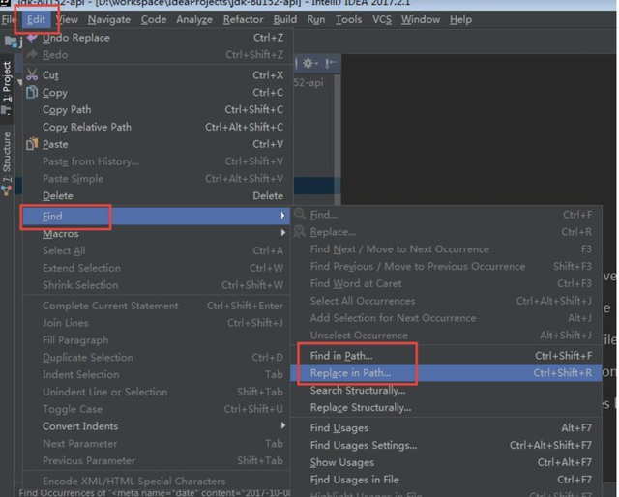Click the Copy pages icon
The height and width of the screenshot is (497, 619).
[32, 93]
